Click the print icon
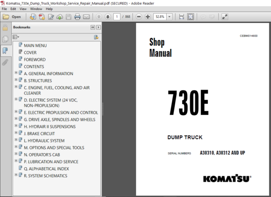 coord(77,17)
